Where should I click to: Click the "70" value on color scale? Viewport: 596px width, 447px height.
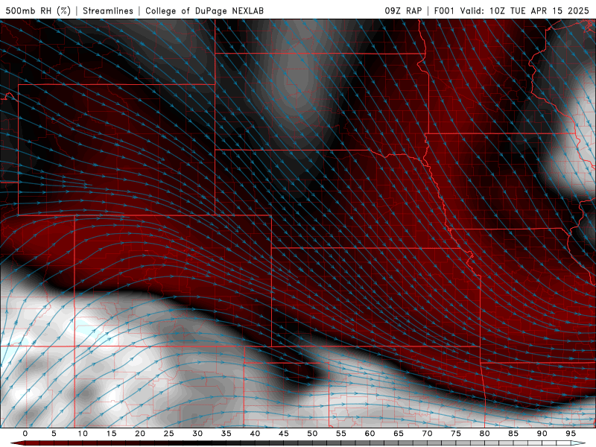[x=427, y=434]
